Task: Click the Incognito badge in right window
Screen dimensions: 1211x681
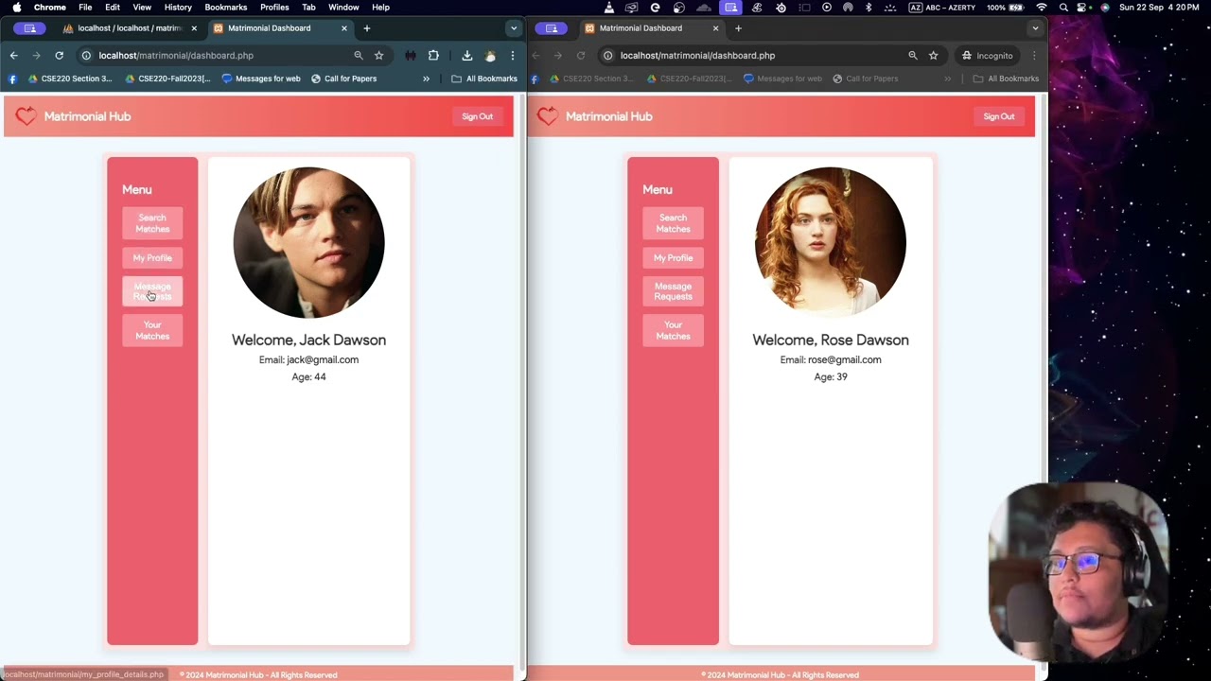Action: (x=987, y=56)
